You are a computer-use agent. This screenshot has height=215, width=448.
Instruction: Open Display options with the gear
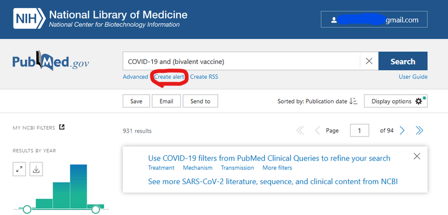(396, 101)
